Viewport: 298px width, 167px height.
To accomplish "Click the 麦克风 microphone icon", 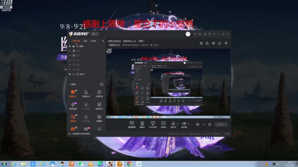I will 173,124.
